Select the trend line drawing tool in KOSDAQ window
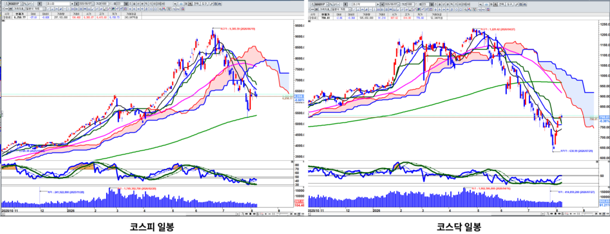 pyautogui.click(x=354, y=9)
